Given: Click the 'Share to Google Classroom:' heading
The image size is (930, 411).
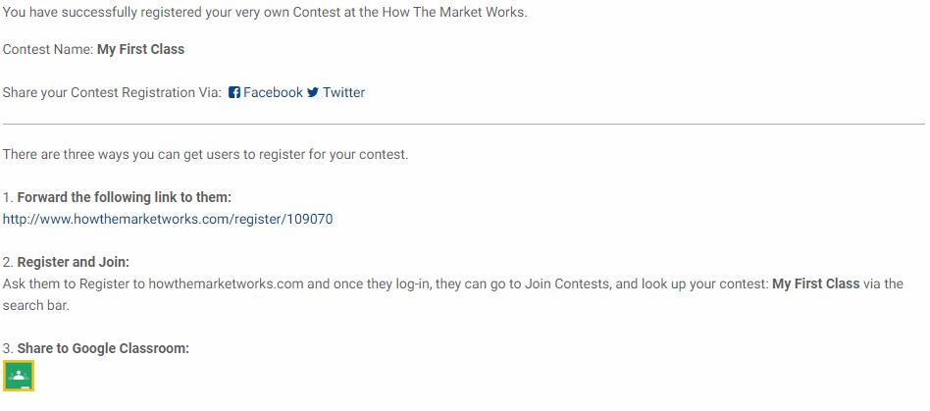Looking at the screenshot, I should 103,348.
